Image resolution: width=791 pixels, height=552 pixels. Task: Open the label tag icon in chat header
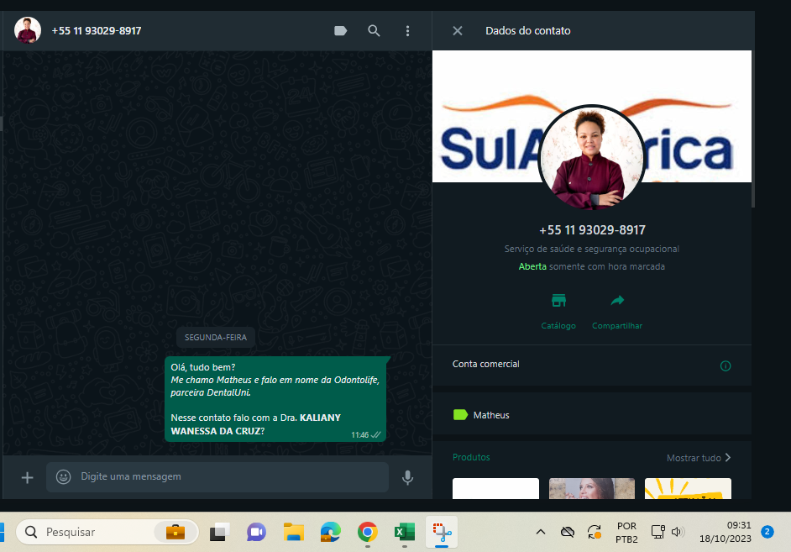[x=341, y=31]
